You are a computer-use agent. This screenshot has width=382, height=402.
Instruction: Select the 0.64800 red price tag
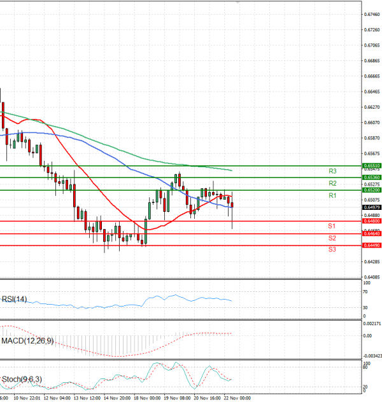pyautogui.click(x=372, y=221)
